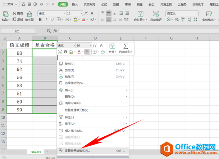Click mini toolbar Bold B
Image resolution: width=219 pixels, height=159 pixels.
click(65, 52)
